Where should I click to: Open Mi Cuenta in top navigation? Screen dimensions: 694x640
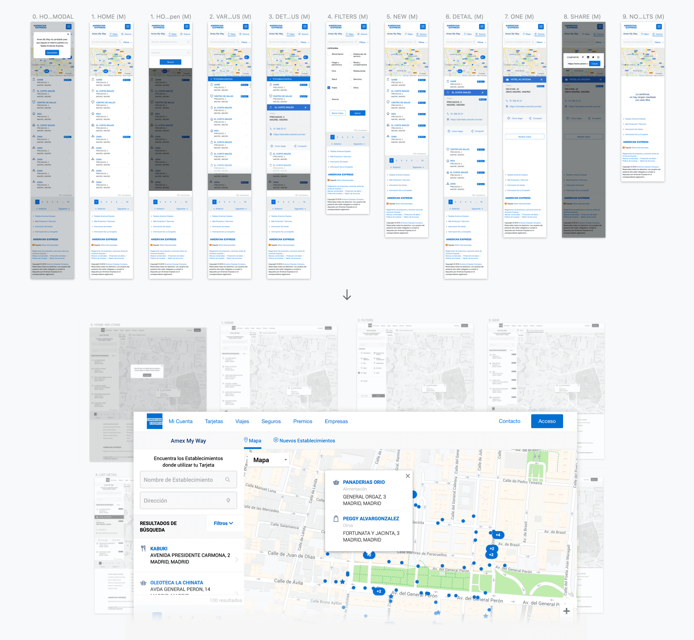pos(180,421)
